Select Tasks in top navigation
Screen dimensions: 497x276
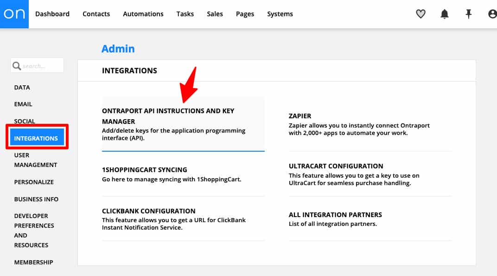pos(185,14)
